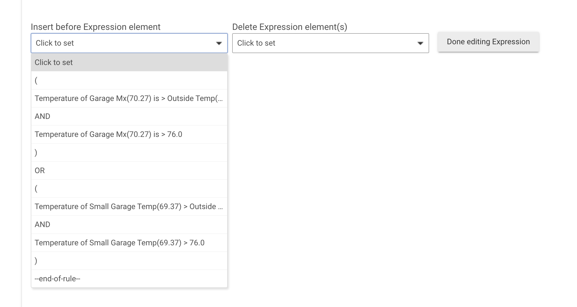
Task: Select the first opening parenthesis option
Action: click(x=129, y=80)
